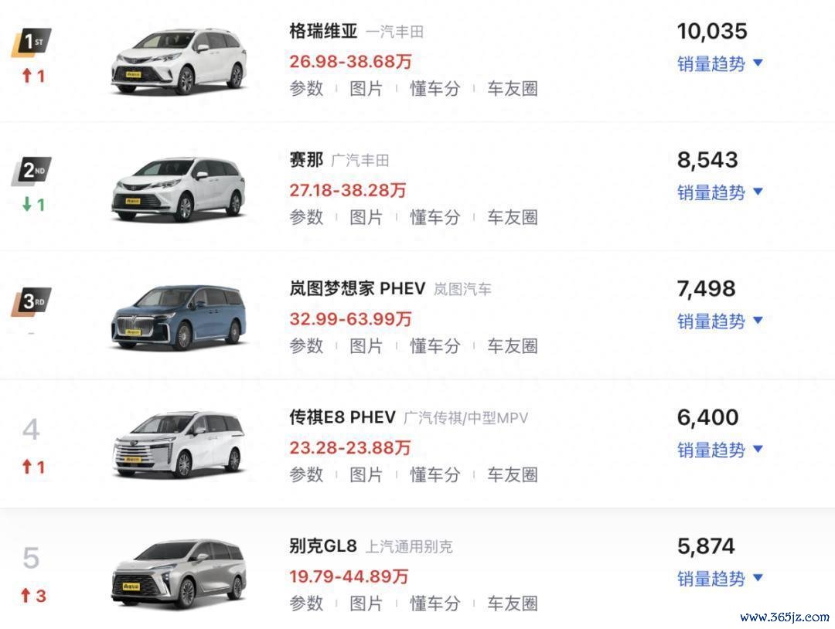
Task: Expand 销量趋势 for 传祺E8 PHEV
Action: click(720, 450)
